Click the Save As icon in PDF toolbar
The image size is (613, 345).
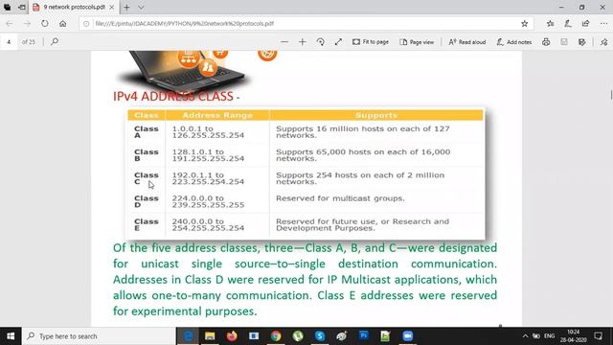(581, 42)
